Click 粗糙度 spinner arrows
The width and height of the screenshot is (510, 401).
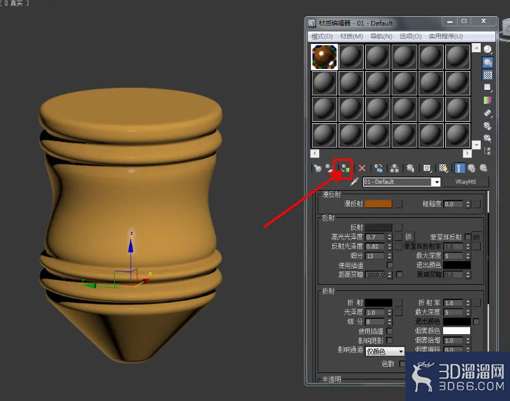point(467,204)
